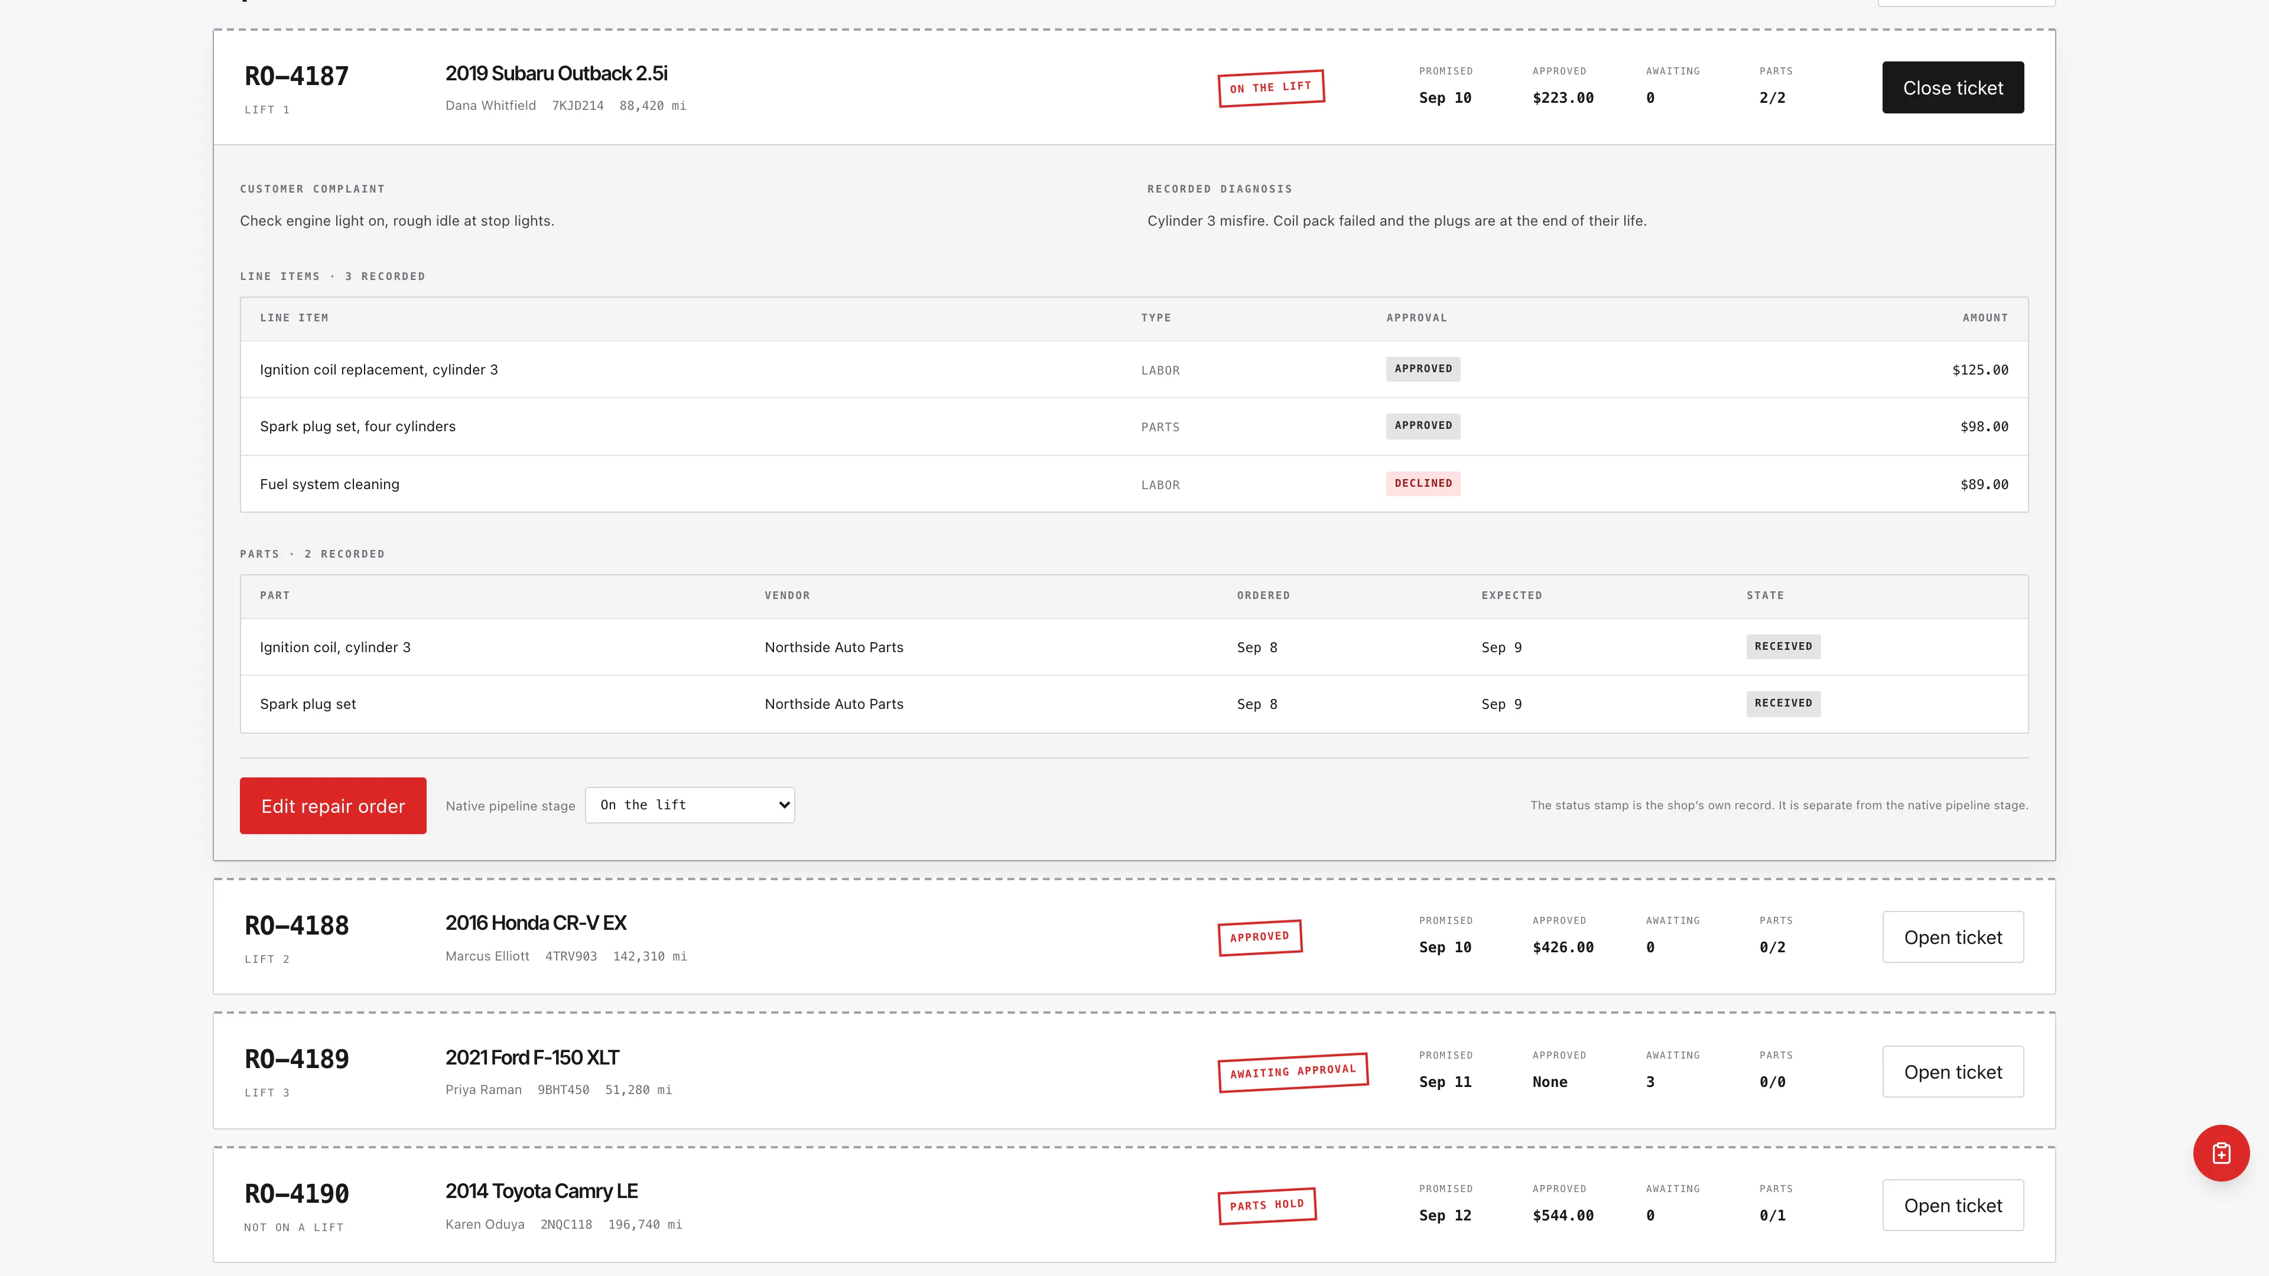Click the DECLINED badge on Fuel system cleaning
This screenshot has width=2269, height=1276.
click(1422, 483)
